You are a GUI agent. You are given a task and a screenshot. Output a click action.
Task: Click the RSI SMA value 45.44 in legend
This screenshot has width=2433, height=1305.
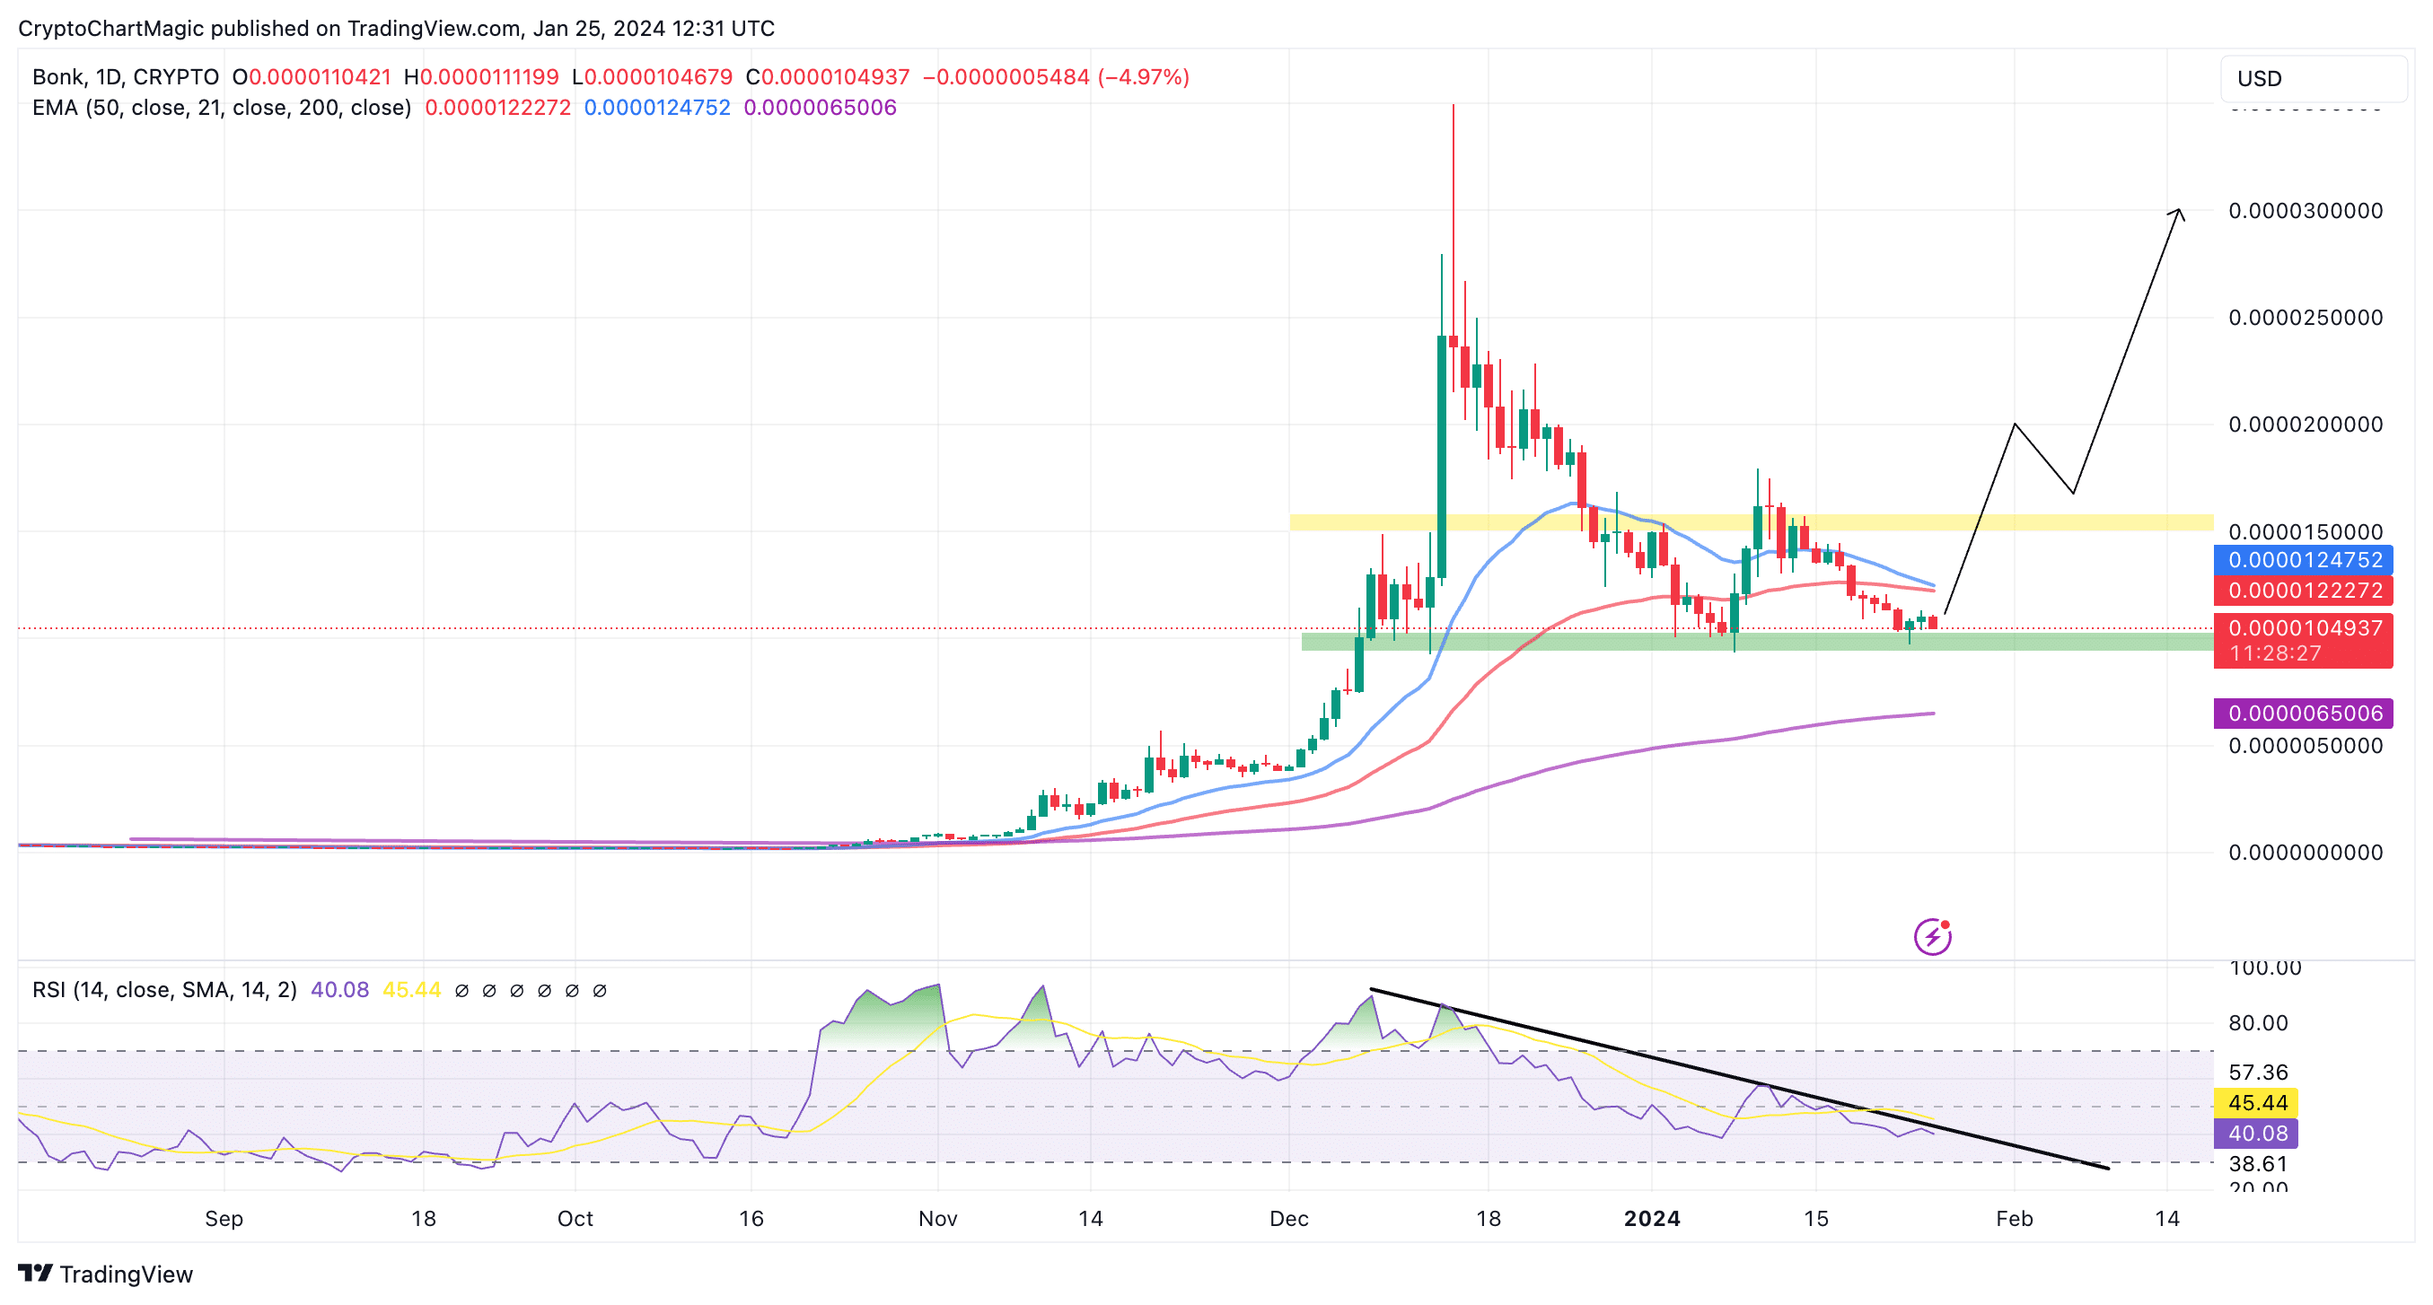[412, 990]
